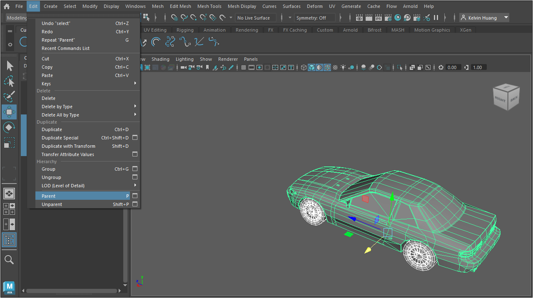The width and height of the screenshot is (533, 298).
Task: Pause Viewport 2.0 display update
Action: (436, 18)
